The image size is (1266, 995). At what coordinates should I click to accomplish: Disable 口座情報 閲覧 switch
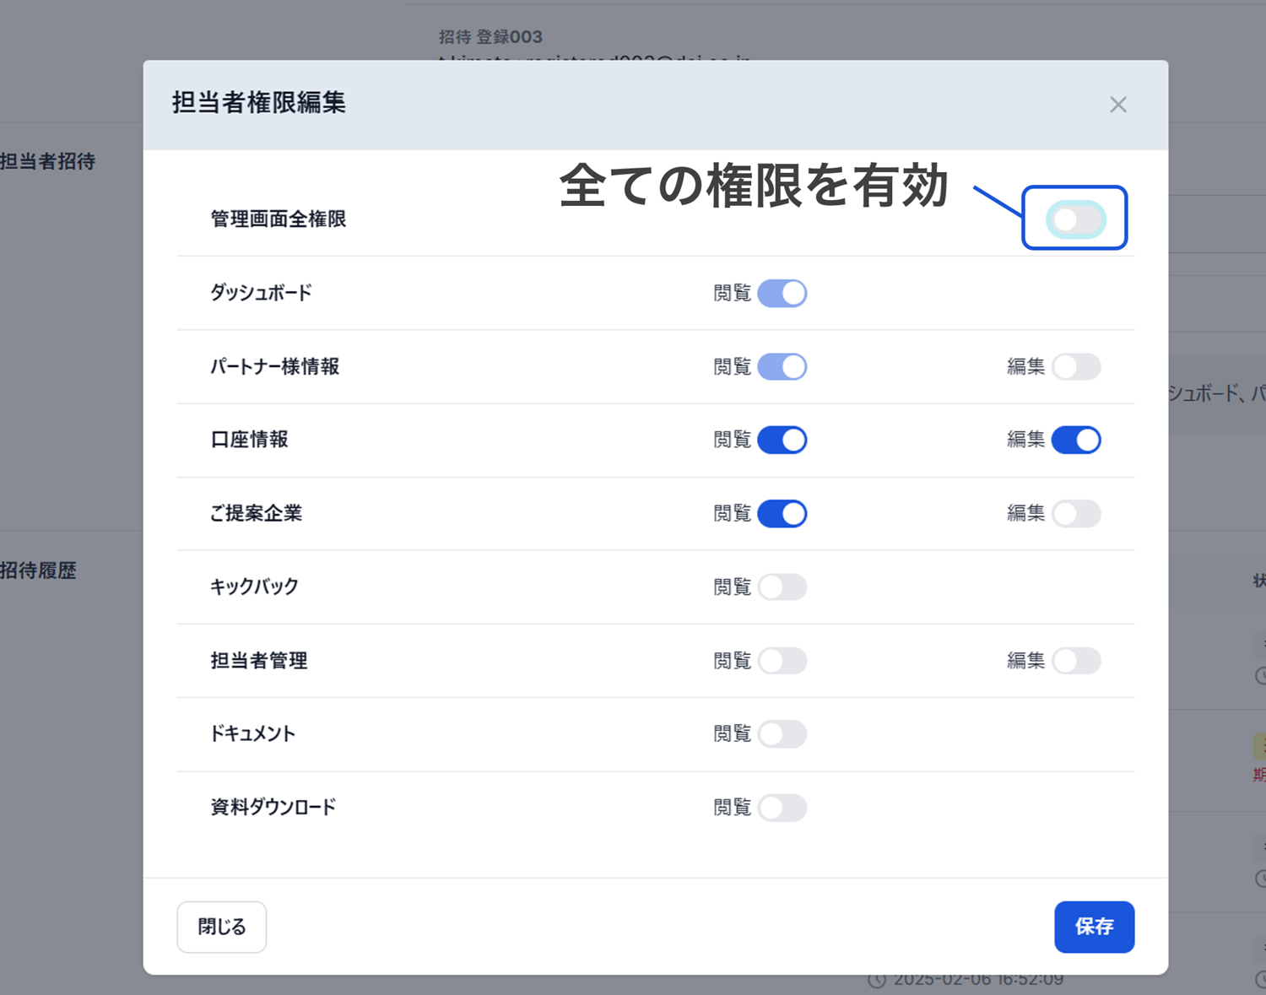coord(782,440)
